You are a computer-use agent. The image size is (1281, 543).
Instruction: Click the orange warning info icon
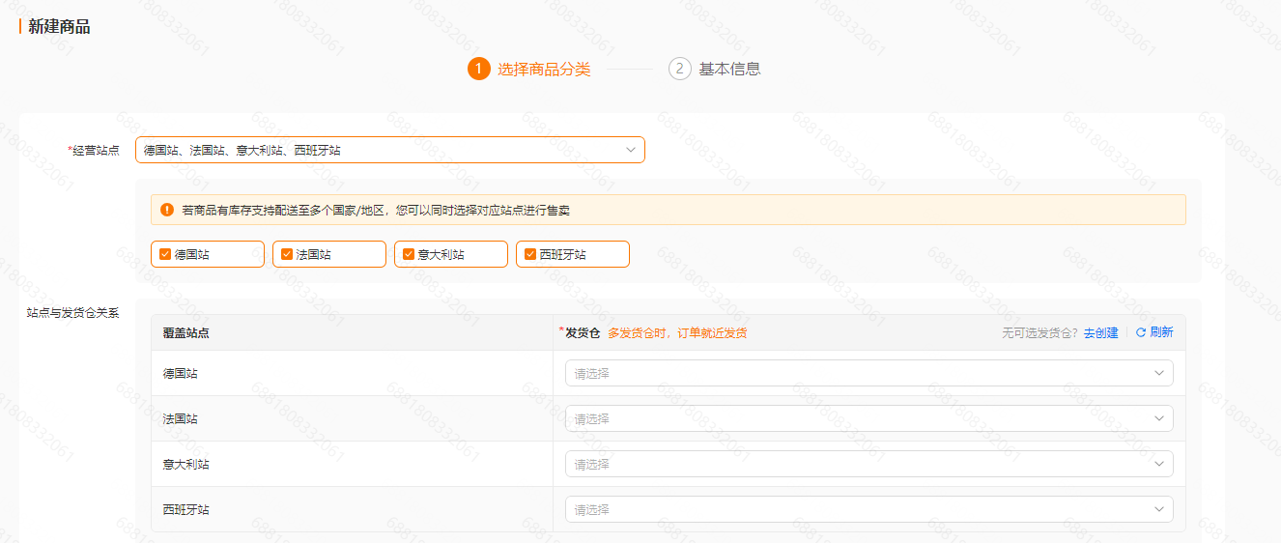pyautogui.click(x=167, y=210)
